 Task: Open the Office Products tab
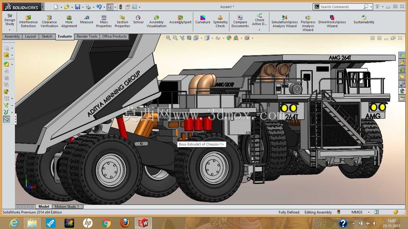click(x=114, y=36)
